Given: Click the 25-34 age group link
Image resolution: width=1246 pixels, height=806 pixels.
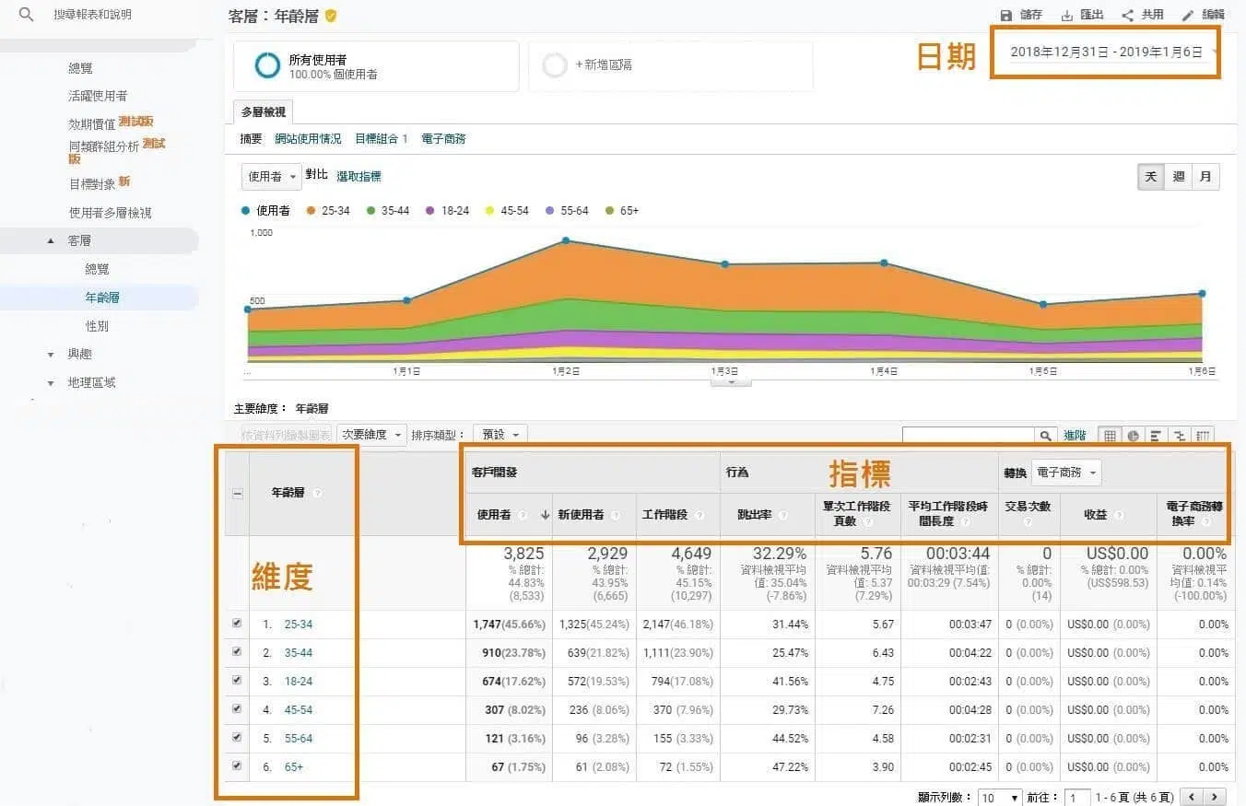Looking at the screenshot, I should [299, 625].
